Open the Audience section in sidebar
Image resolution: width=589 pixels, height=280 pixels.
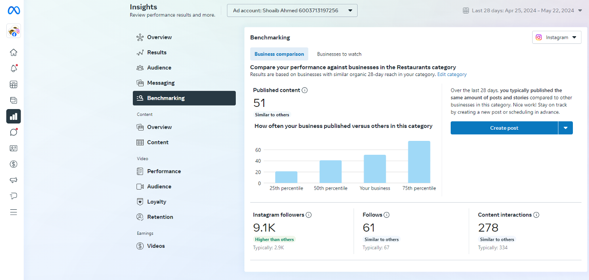point(159,68)
